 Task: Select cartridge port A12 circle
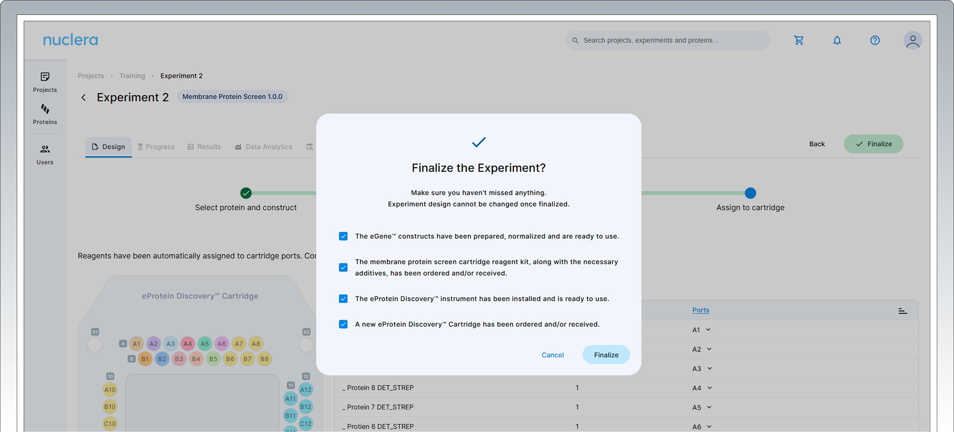306,390
